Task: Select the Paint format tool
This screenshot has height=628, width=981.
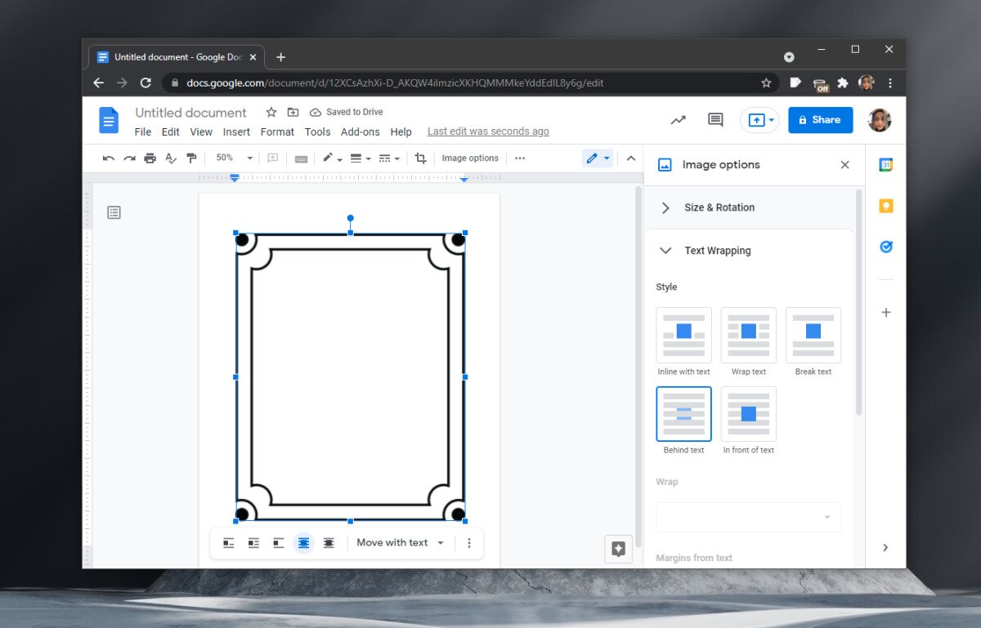Action: 192,158
